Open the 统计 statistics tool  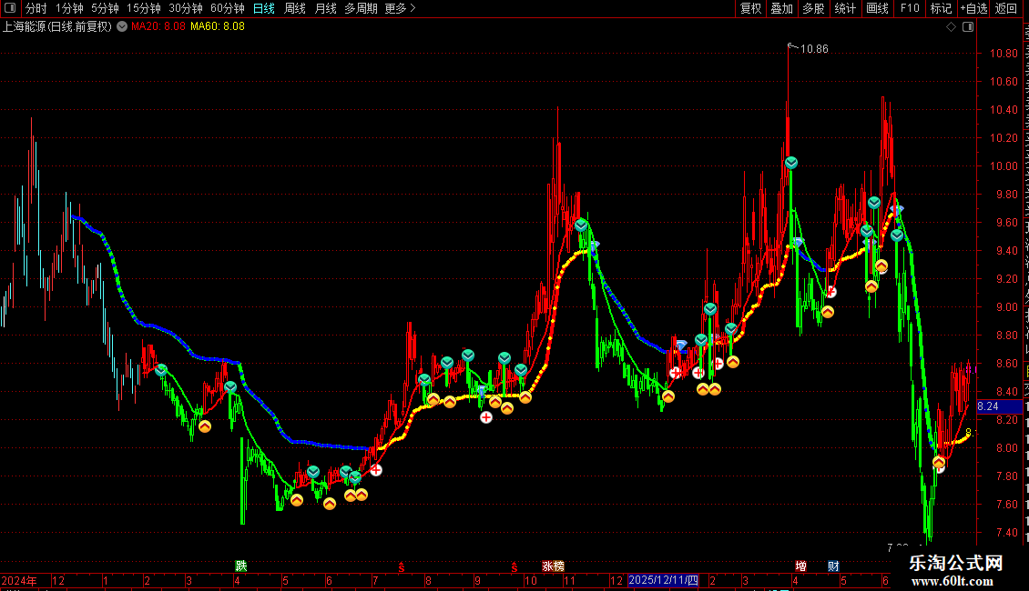(844, 8)
